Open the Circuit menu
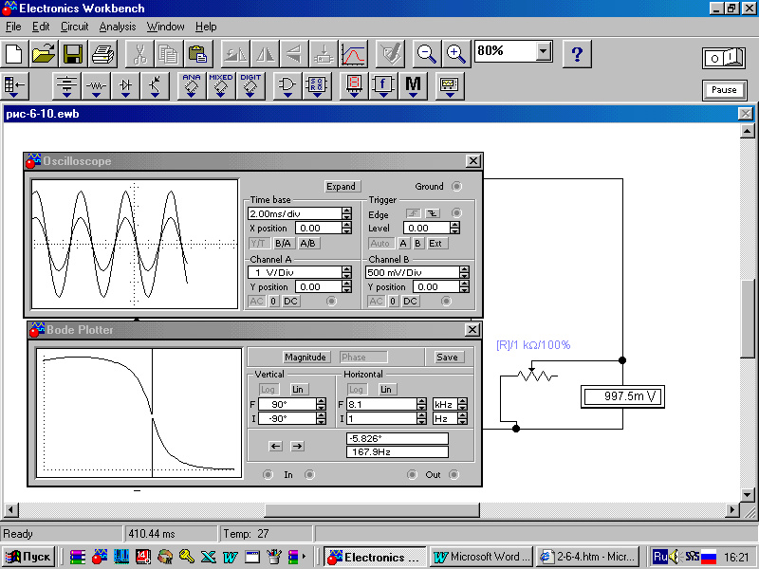The width and height of the screenshot is (759, 569). pyautogui.click(x=75, y=27)
